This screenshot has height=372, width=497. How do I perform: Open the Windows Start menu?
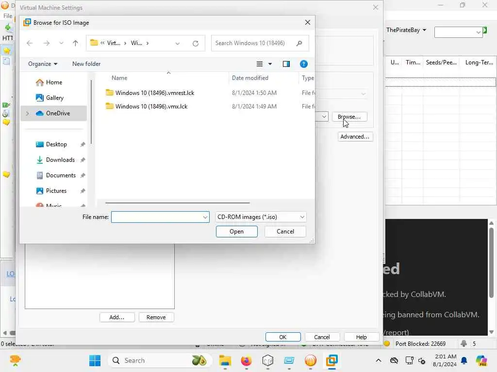pyautogui.click(x=95, y=360)
